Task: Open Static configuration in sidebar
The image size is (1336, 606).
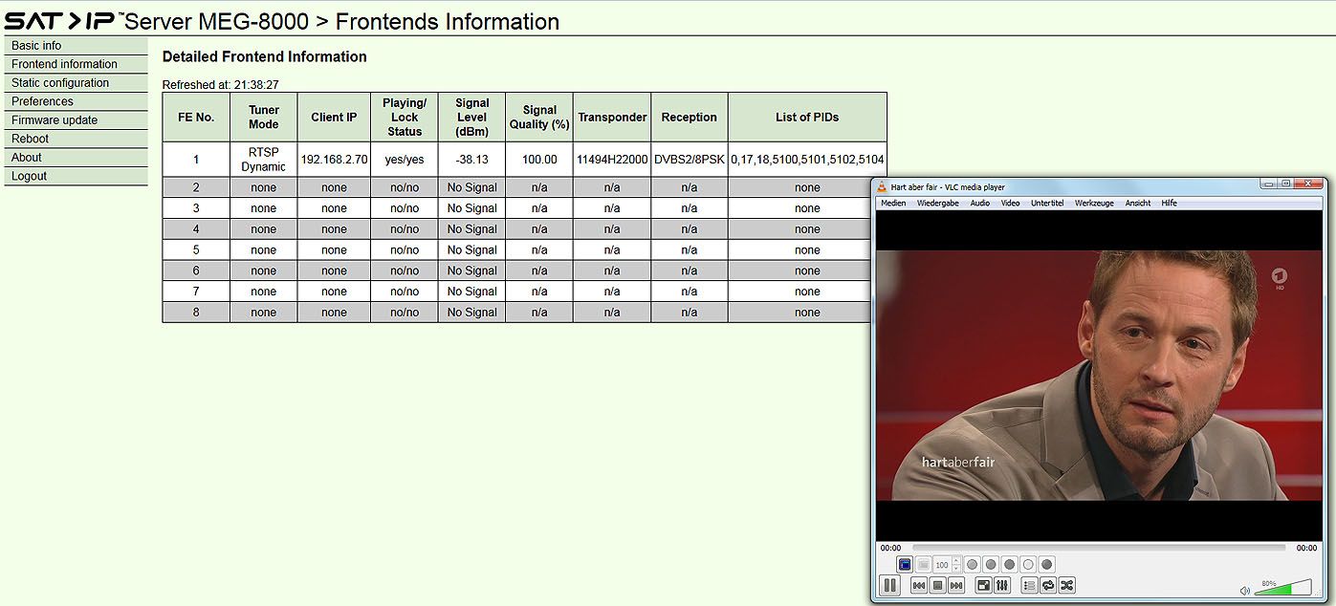Action: coord(77,83)
